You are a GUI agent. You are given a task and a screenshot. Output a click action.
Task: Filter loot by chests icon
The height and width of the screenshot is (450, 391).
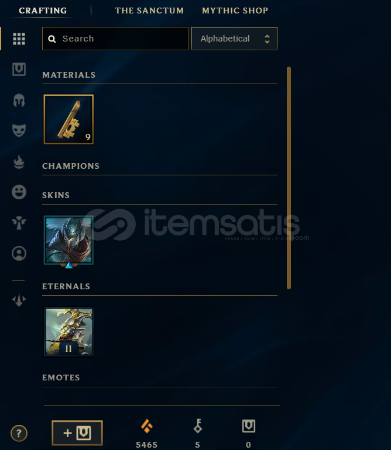19,69
